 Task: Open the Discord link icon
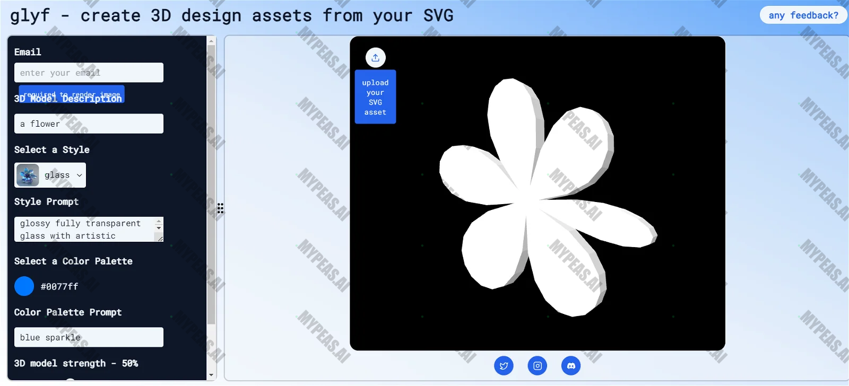point(571,365)
